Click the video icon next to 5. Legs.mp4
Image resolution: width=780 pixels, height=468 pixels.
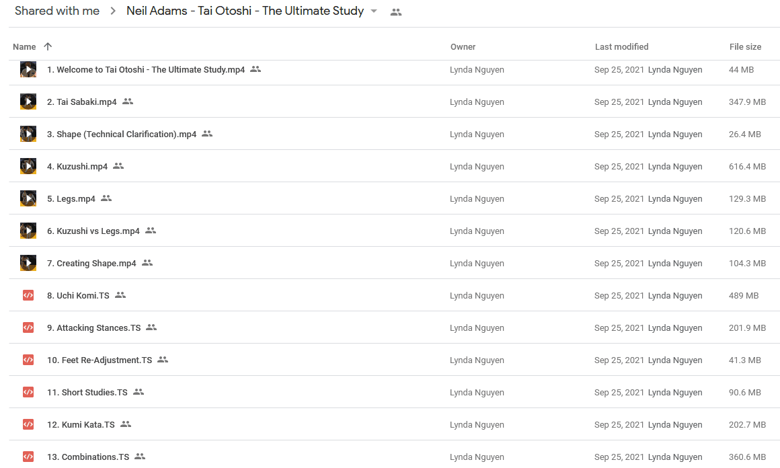tap(28, 198)
